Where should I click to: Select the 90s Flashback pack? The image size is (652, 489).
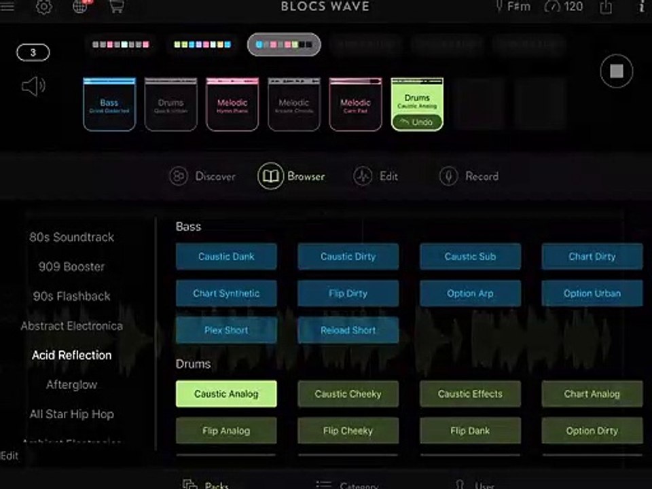coord(71,296)
